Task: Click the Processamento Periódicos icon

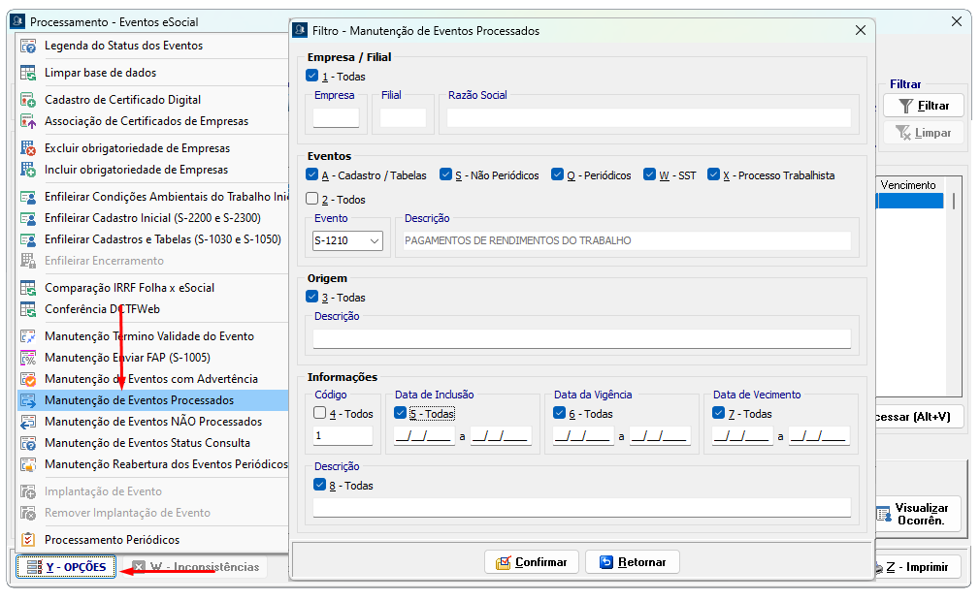Action: 28,540
